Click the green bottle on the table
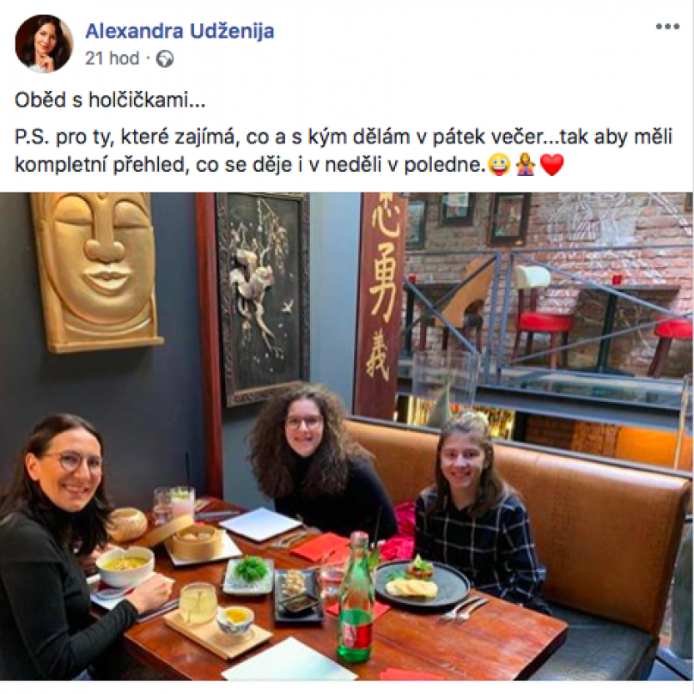Viewport: 694px width, 694px height. click(x=356, y=599)
